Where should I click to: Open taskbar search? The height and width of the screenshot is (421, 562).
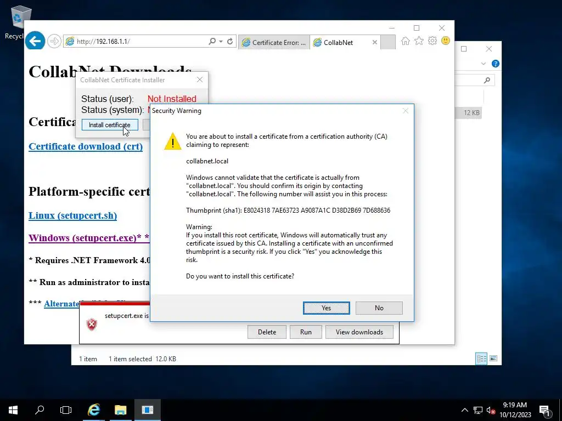(40, 410)
